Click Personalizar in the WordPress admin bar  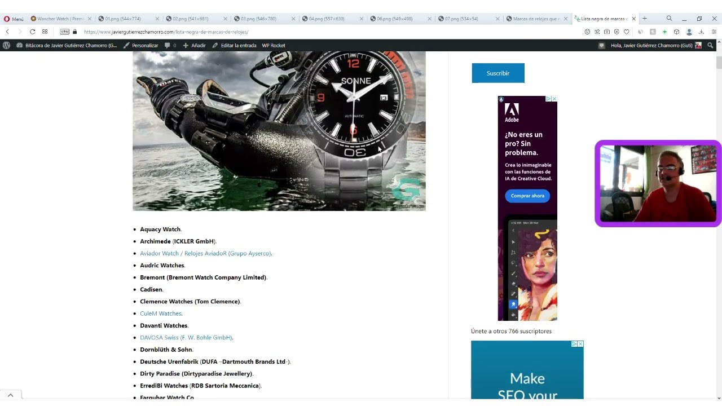pyautogui.click(x=141, y=45)
